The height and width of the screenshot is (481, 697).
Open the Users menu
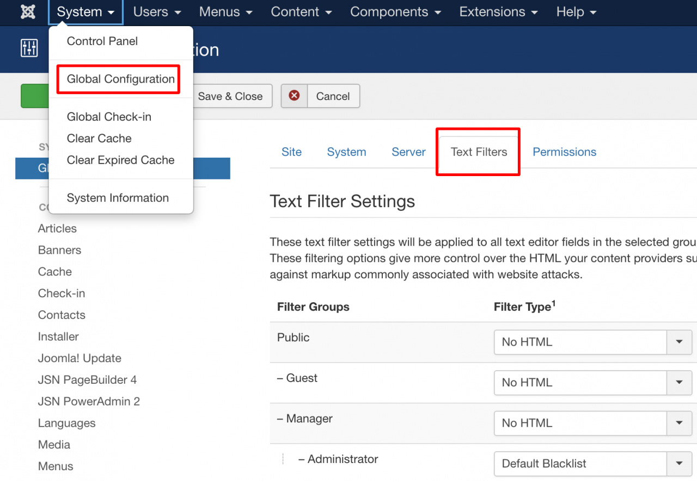157,12
